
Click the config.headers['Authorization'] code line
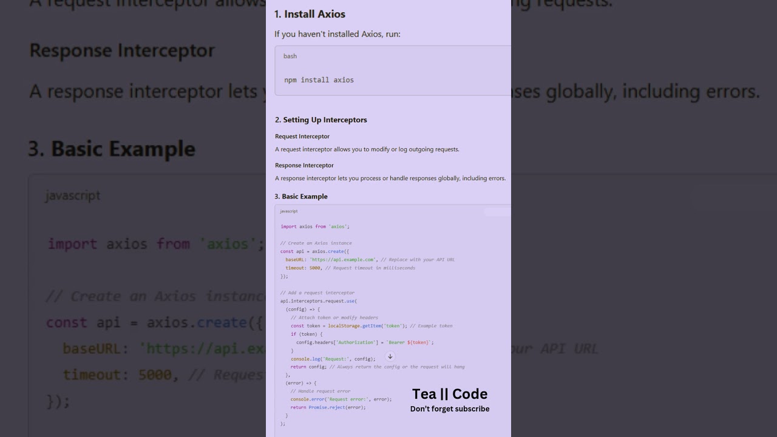(x=364, y=342)
